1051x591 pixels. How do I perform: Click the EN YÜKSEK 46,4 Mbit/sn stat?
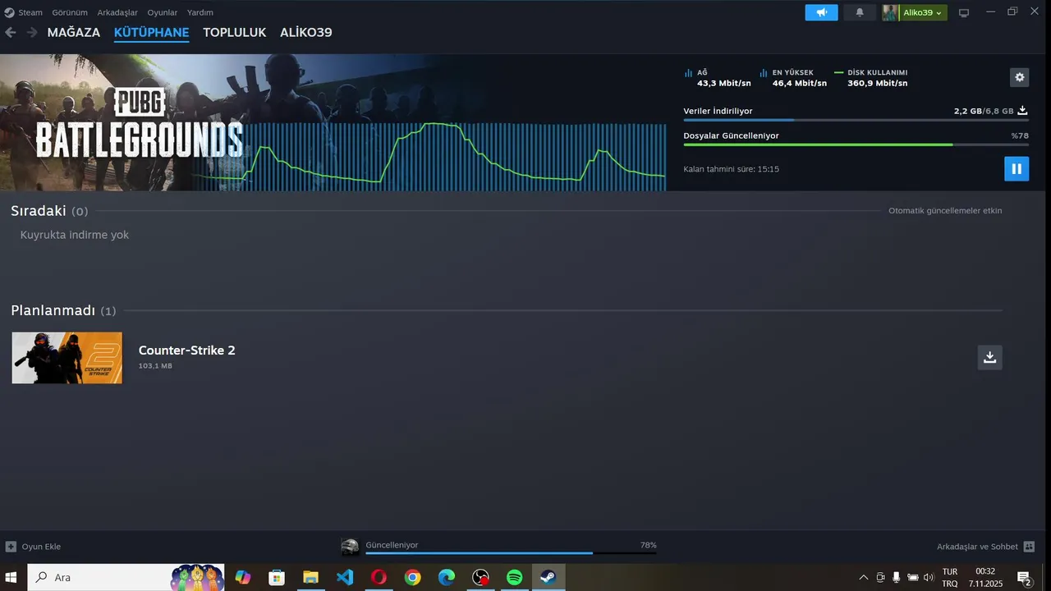[793, 78]
